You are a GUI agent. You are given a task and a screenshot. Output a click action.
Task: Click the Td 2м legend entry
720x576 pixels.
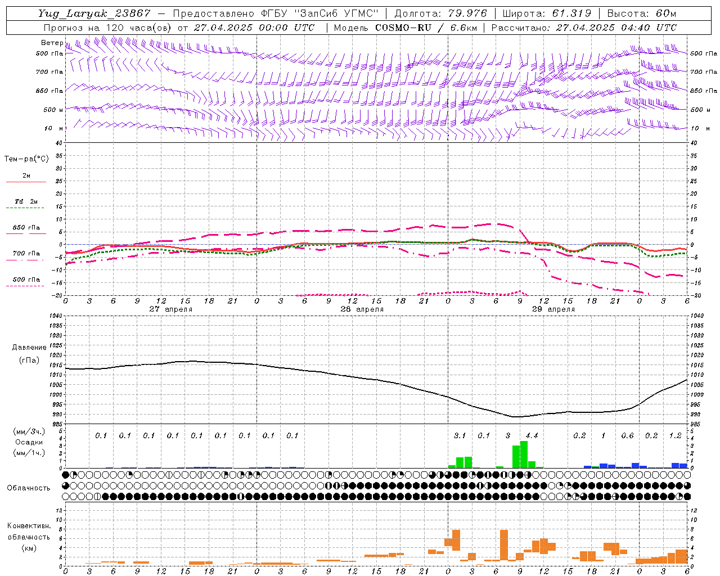click(x=26, y=201)
